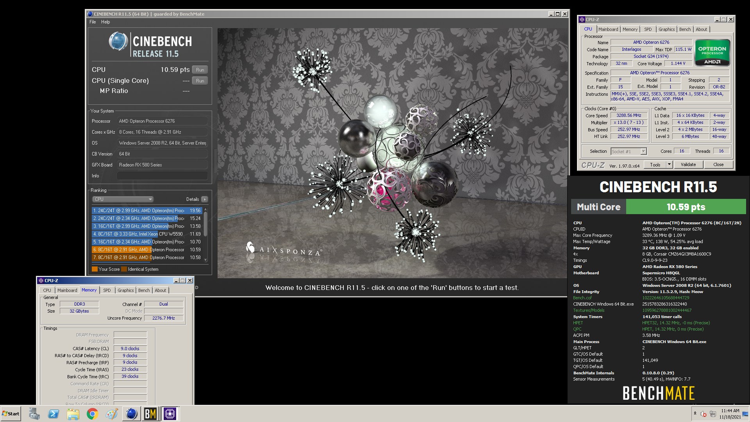Switch to SPD tab in top CPU-Z window
The width and height of the screenshot is (750, 422).
tap(648, 29)
